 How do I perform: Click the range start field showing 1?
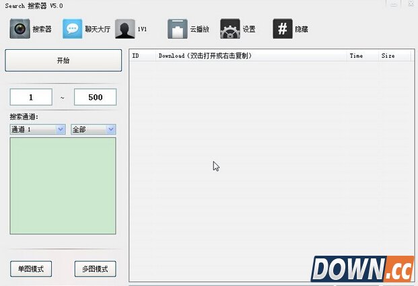[31, 97]
